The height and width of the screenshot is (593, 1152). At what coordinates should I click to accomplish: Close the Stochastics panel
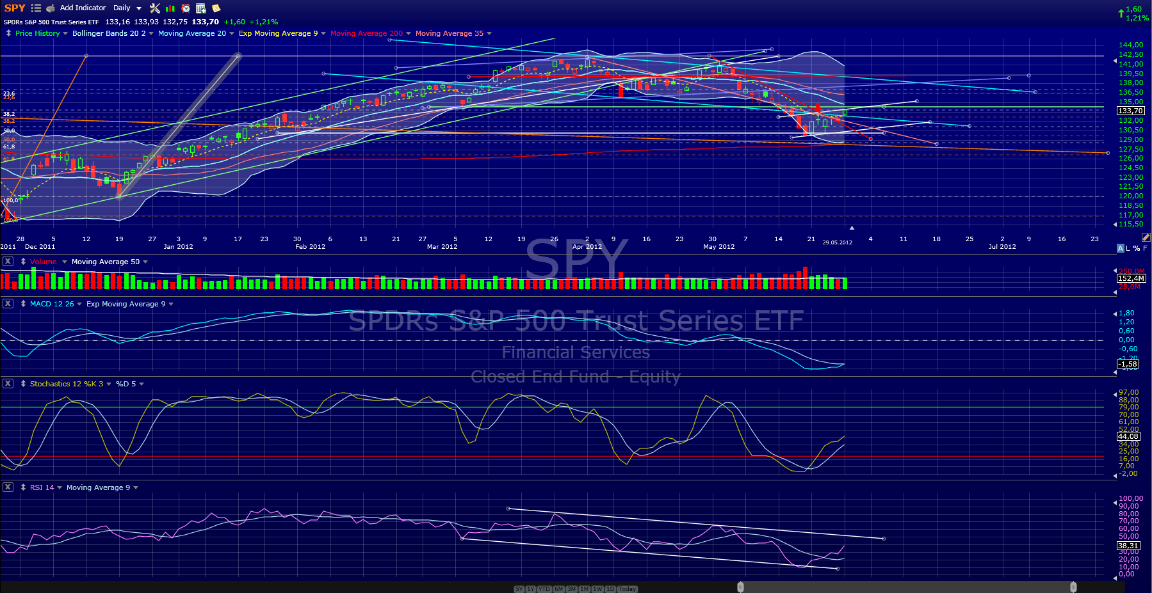coord(8,383)
